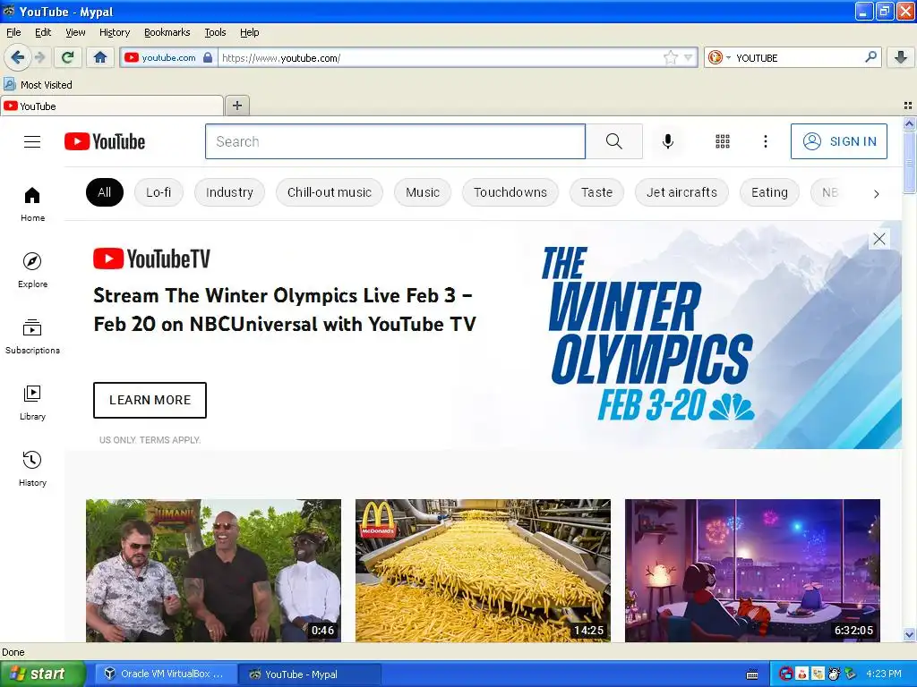Open the Windows start button

coord(42,674)
